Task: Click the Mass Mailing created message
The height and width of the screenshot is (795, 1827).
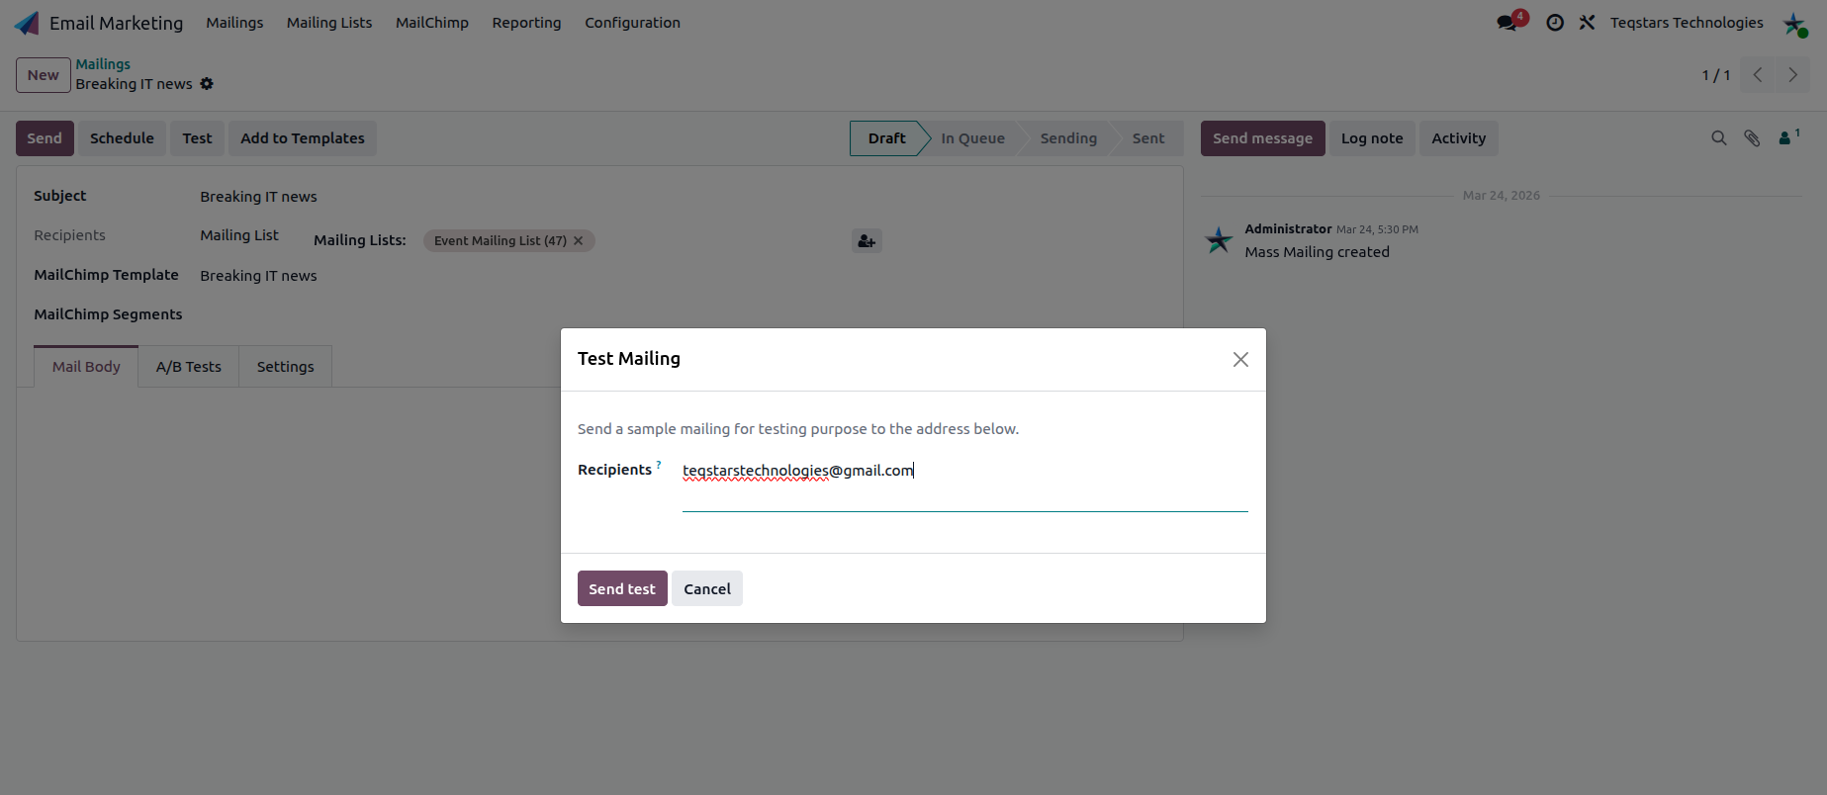Action: pos(1317,252)
